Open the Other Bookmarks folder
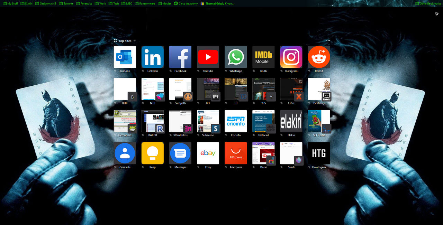443x225 pixels. [x=428, y=3]
